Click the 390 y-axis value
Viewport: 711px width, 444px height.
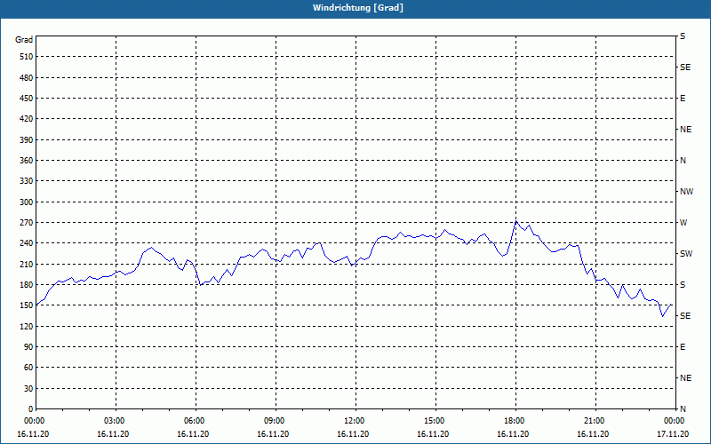tap(27, 140)
